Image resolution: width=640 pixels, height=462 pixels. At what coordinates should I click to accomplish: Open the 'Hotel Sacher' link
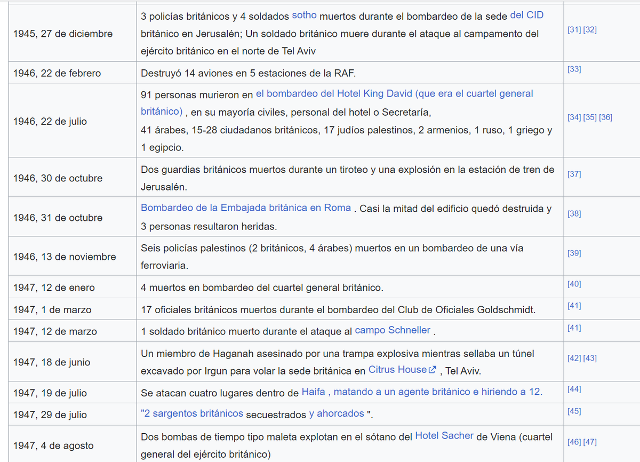coord(444,436)
